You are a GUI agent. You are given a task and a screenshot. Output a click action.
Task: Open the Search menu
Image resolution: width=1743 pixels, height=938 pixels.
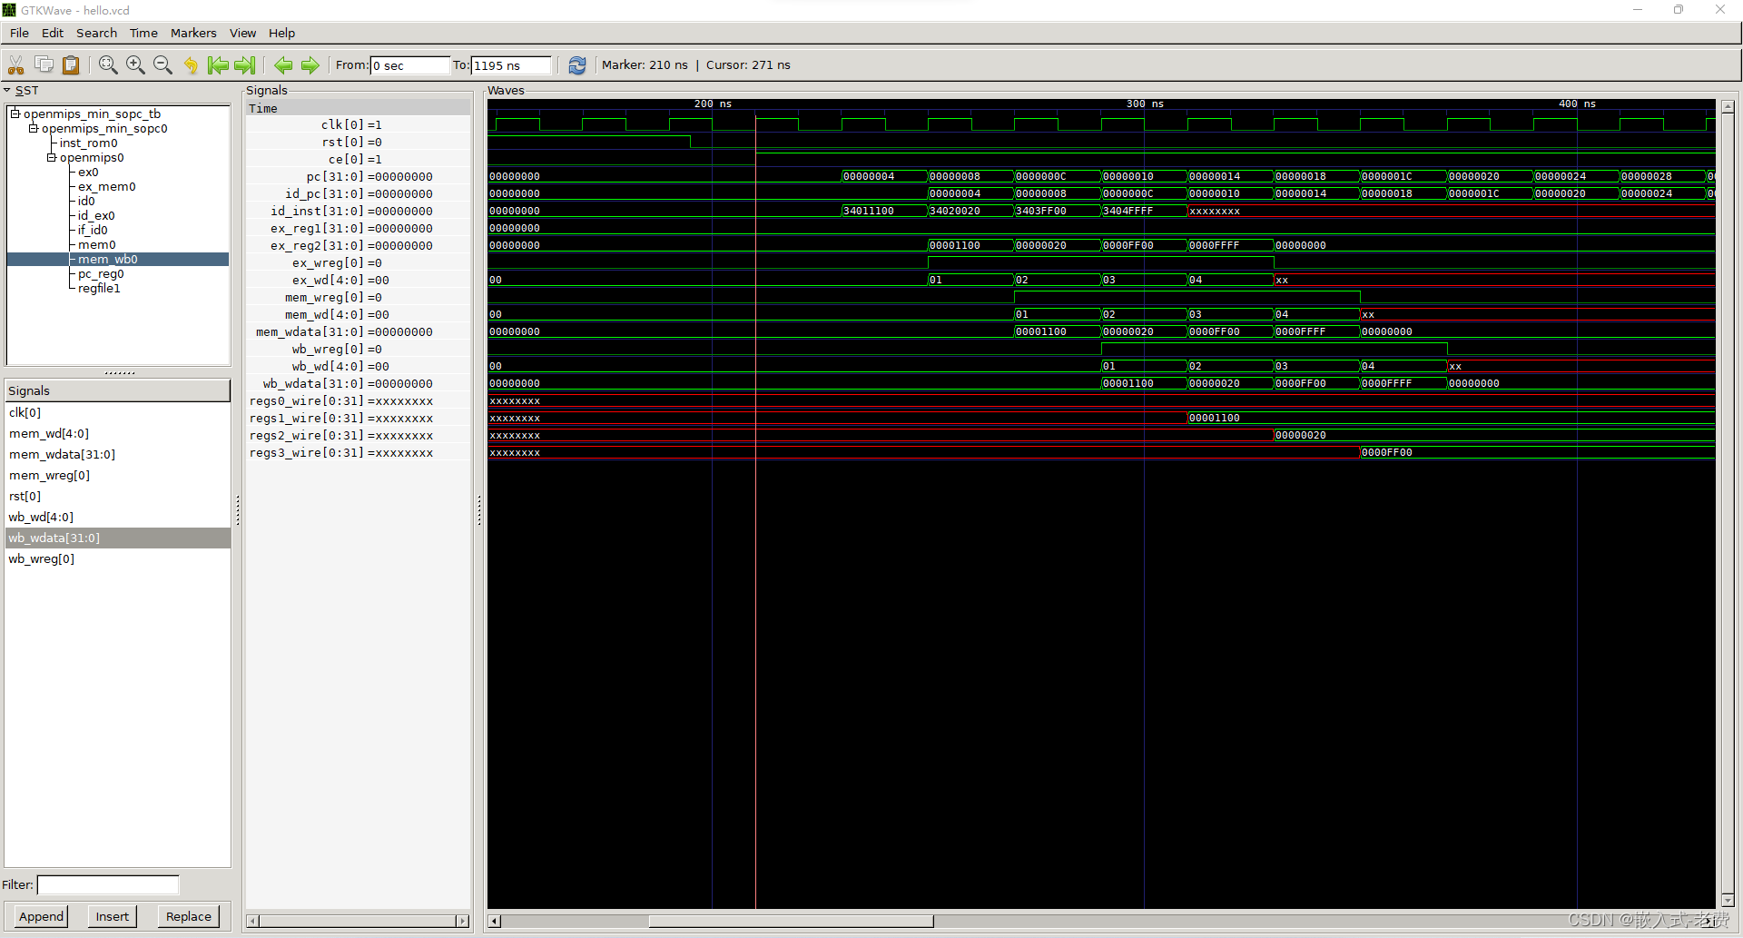(x=96, y=33)
